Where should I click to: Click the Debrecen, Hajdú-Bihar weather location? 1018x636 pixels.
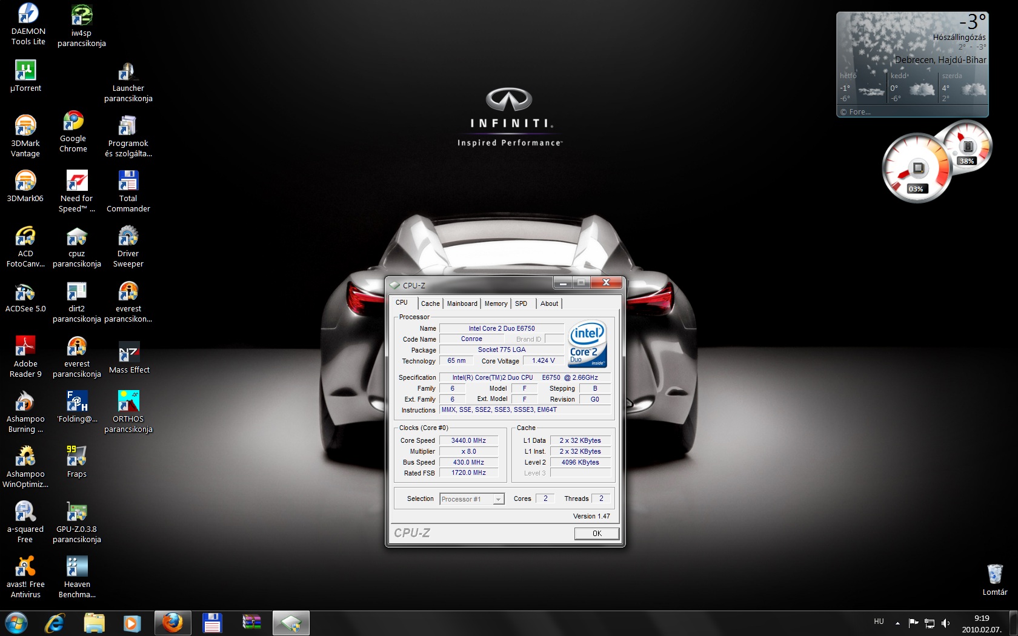point(940,60)
